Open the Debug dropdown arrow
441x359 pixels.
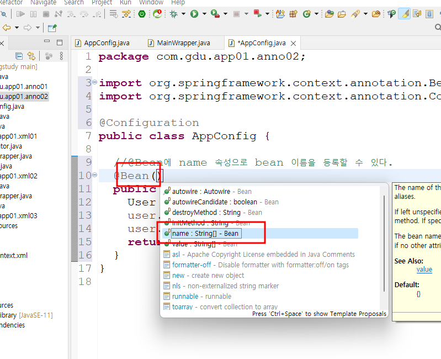tap(183, 13)
